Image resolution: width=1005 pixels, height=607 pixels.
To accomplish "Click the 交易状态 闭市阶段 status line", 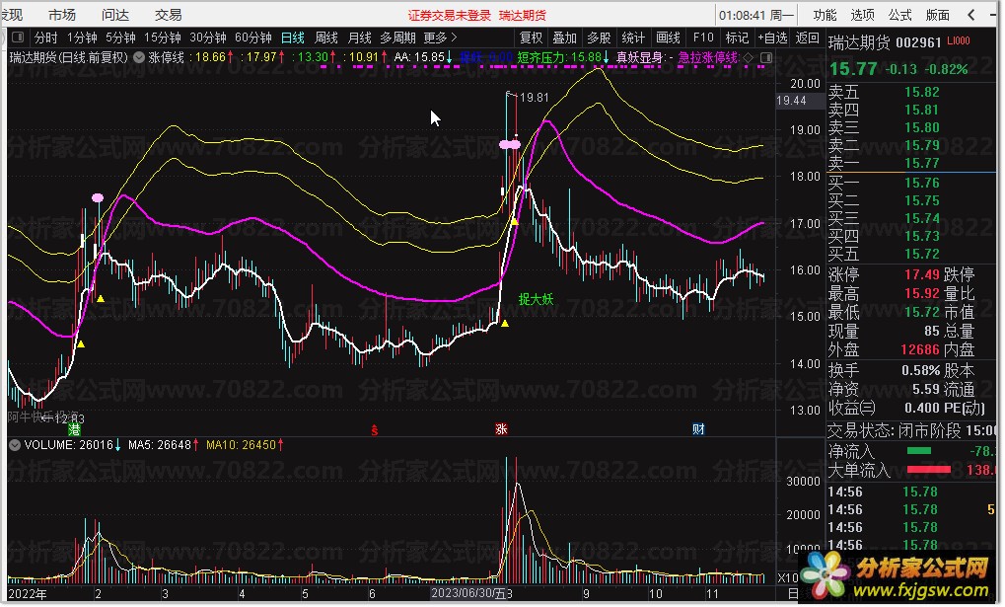I will [911, 430].
